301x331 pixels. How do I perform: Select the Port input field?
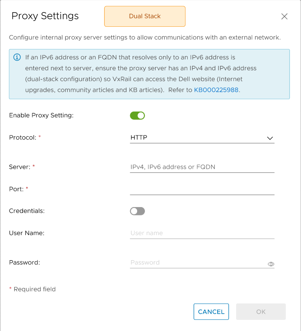point(202,189)
